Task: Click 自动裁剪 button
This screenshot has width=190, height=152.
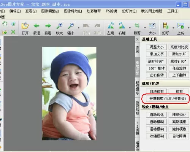Action: pos(156,91)
